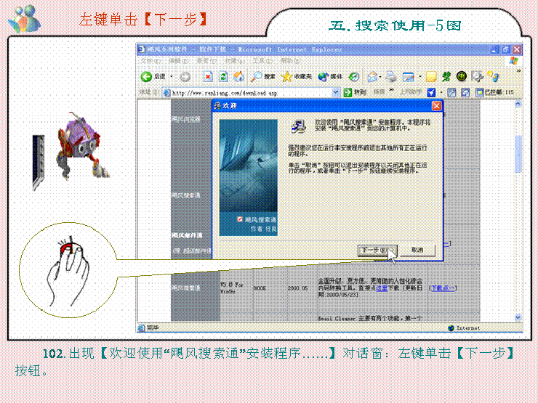This screenshot has height=403, width=538.
Task: Open the address bar dropdown arrow
Action: coord(336,92)
